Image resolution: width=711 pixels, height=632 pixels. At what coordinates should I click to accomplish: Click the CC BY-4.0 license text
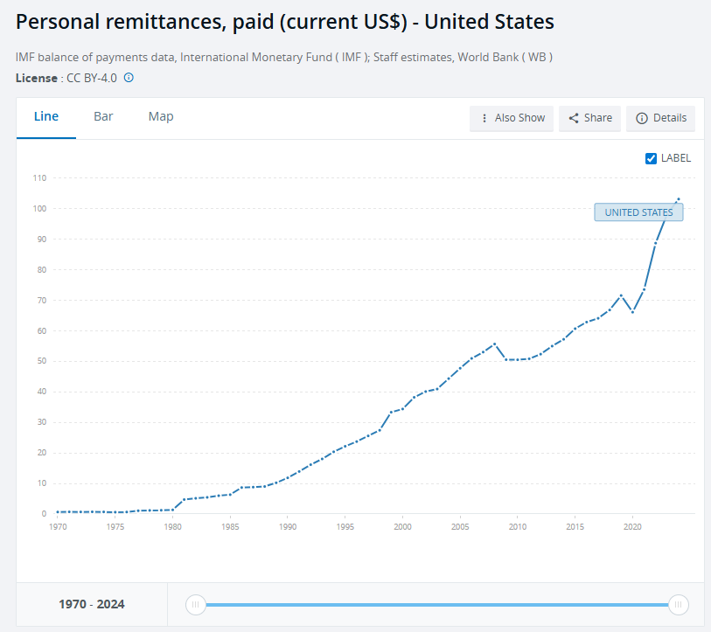92,78
